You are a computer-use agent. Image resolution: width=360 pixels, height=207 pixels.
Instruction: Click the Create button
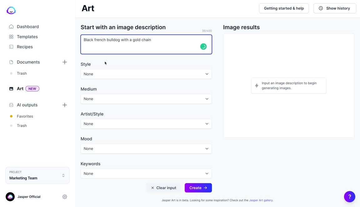198,188
